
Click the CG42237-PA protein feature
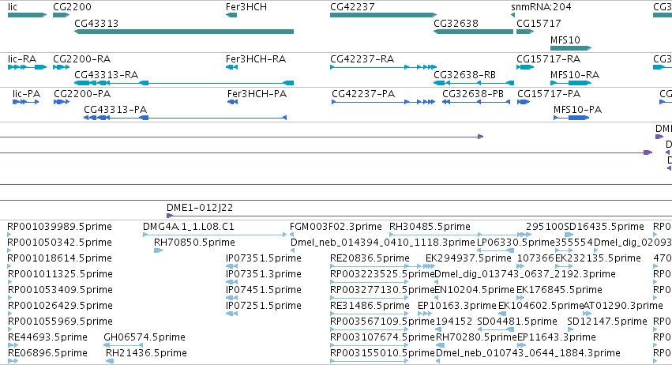[x=384, y=102]
